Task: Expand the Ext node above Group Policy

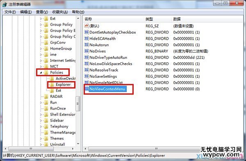Action: [x=41, y=19]
